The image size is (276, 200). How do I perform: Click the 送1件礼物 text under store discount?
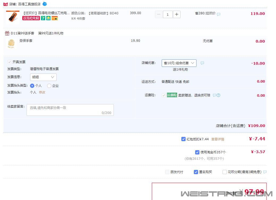[180, 69]
